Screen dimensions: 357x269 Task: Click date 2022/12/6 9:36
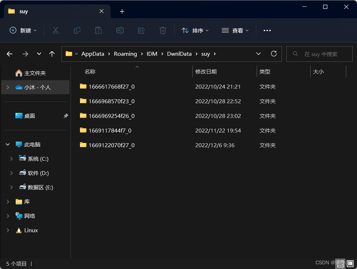click(215, 145)
